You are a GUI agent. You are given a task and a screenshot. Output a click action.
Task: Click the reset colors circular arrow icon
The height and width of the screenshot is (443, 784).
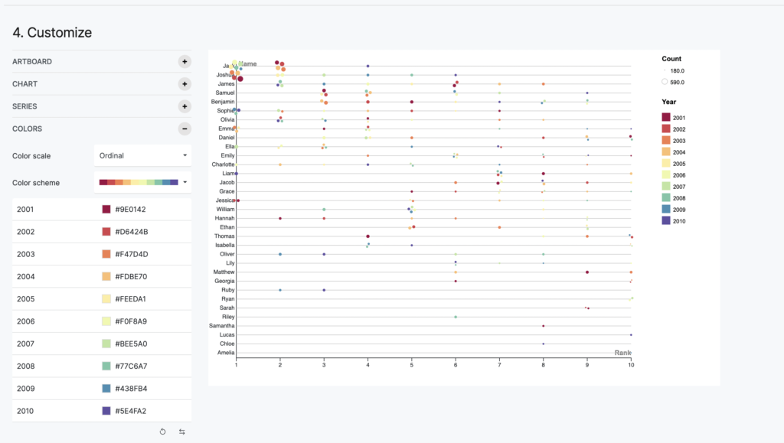click(x=162, y=432)
